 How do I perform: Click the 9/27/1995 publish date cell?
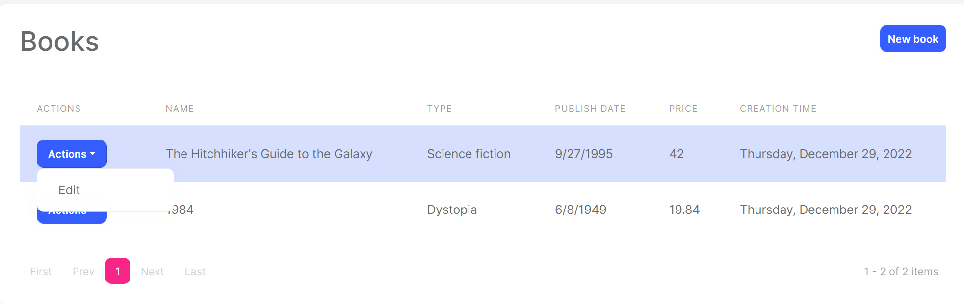(x=583, y=154)
